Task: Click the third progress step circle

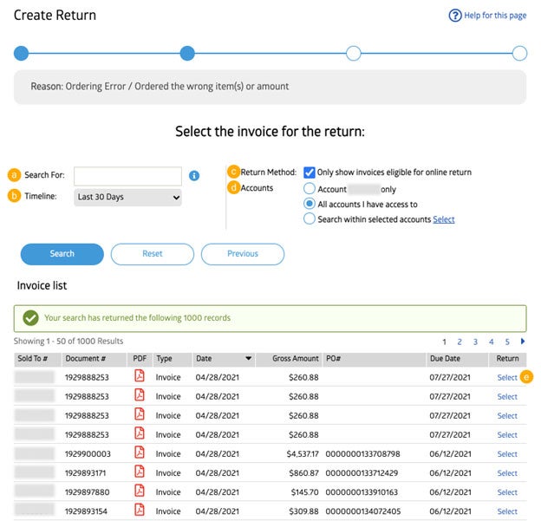Action: (354, 54)
